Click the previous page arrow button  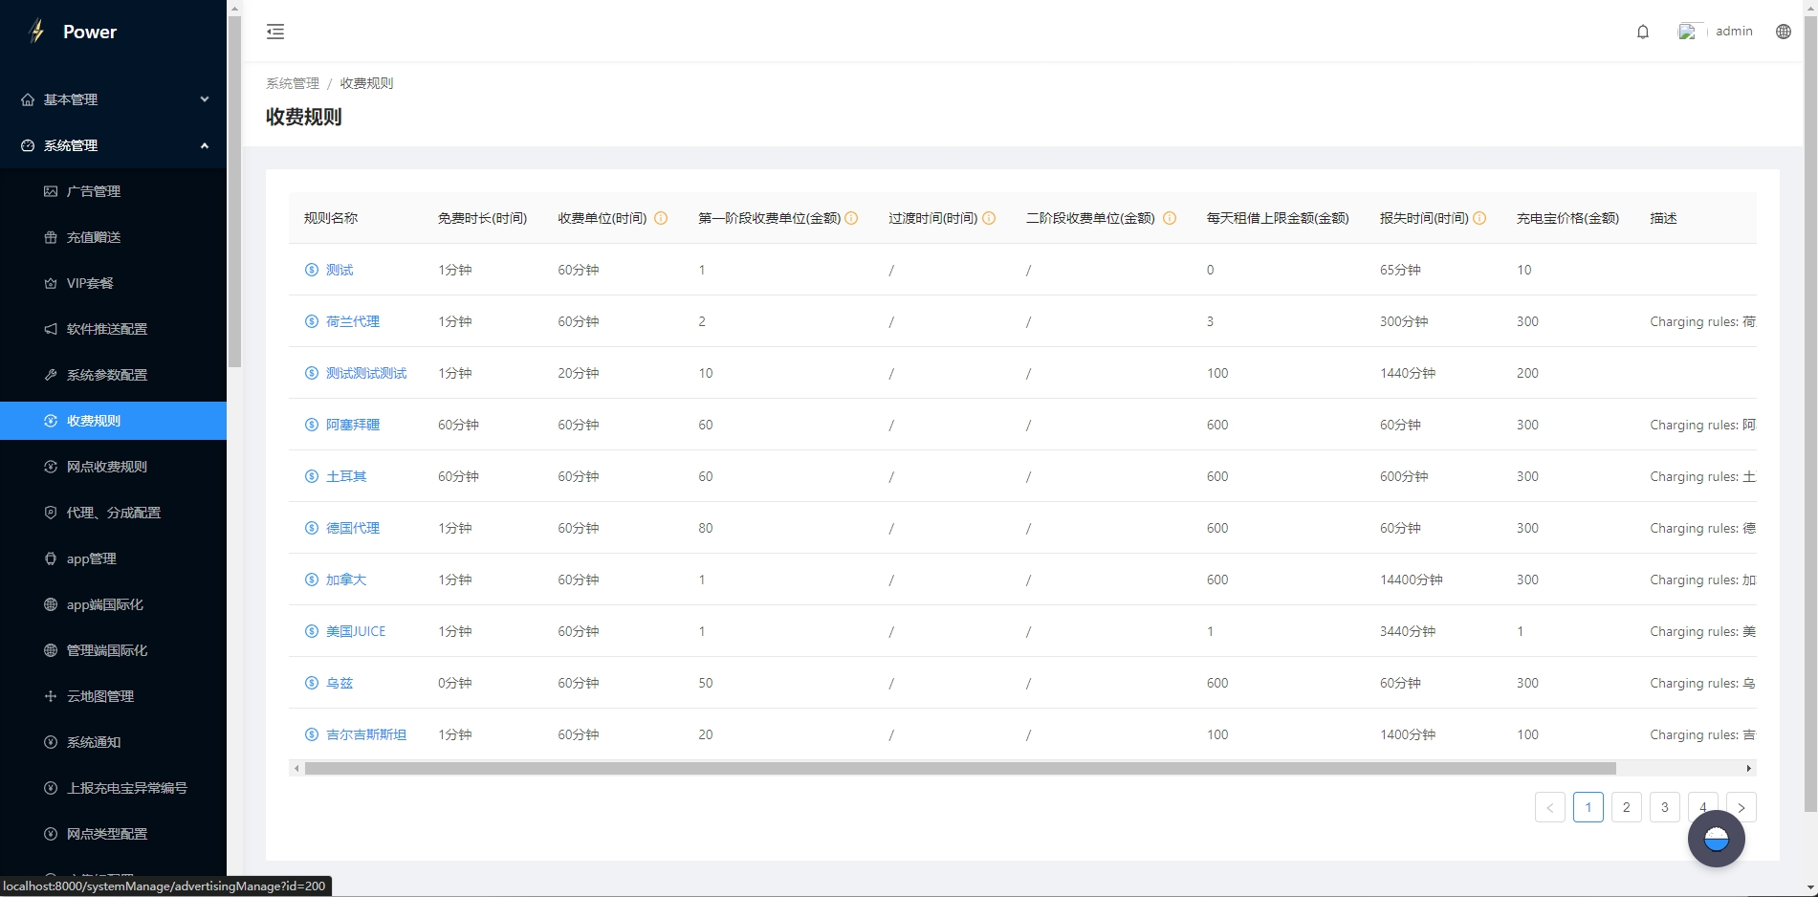pos(1550,807)
